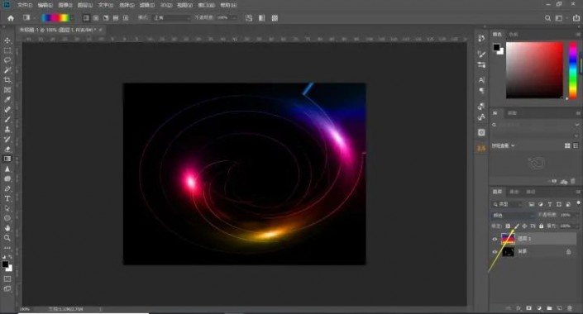Open the 编辑 Edit menu
Image resolution: width=583 pixels, height=314 pixels.
(x=45, y=5)
